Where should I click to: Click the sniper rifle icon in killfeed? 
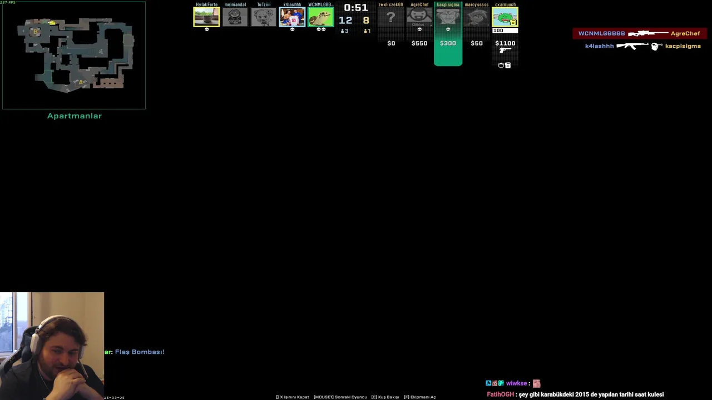[648, 33]
